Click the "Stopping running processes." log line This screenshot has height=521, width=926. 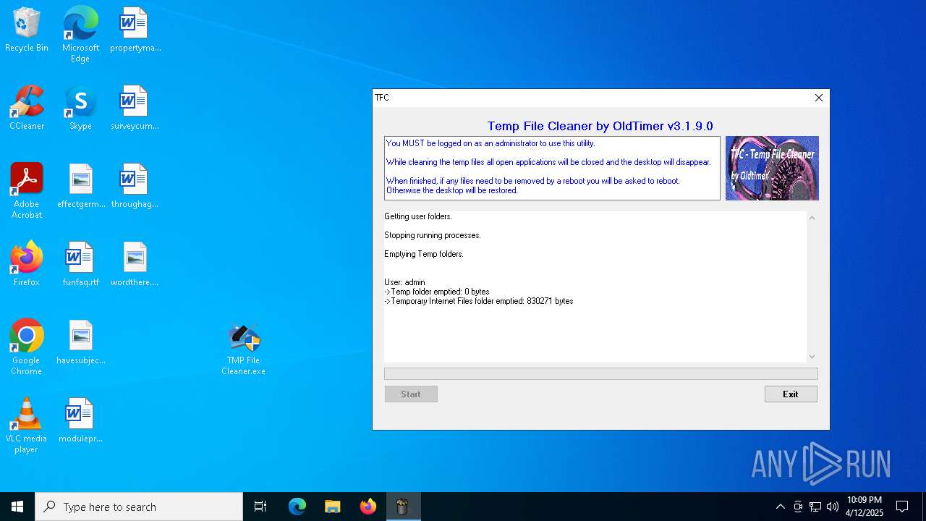433,235
